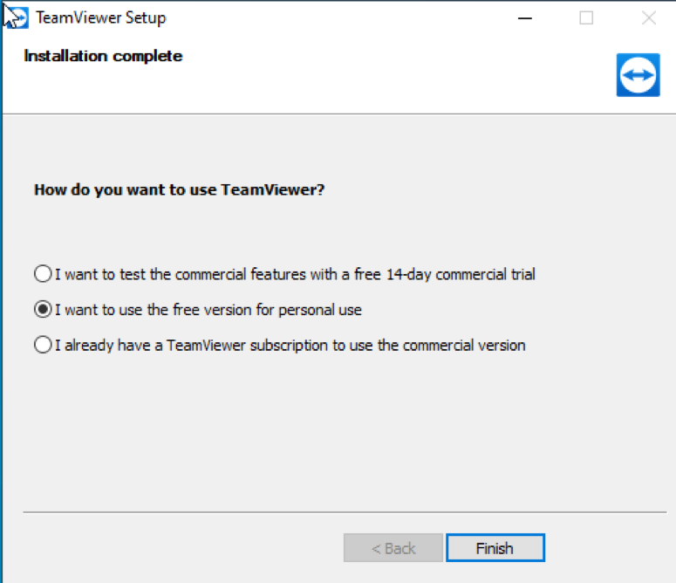Click the separator line above the Finish button
Image resolution: width=676 pixels, height=583 pixels.
(345, 512)
